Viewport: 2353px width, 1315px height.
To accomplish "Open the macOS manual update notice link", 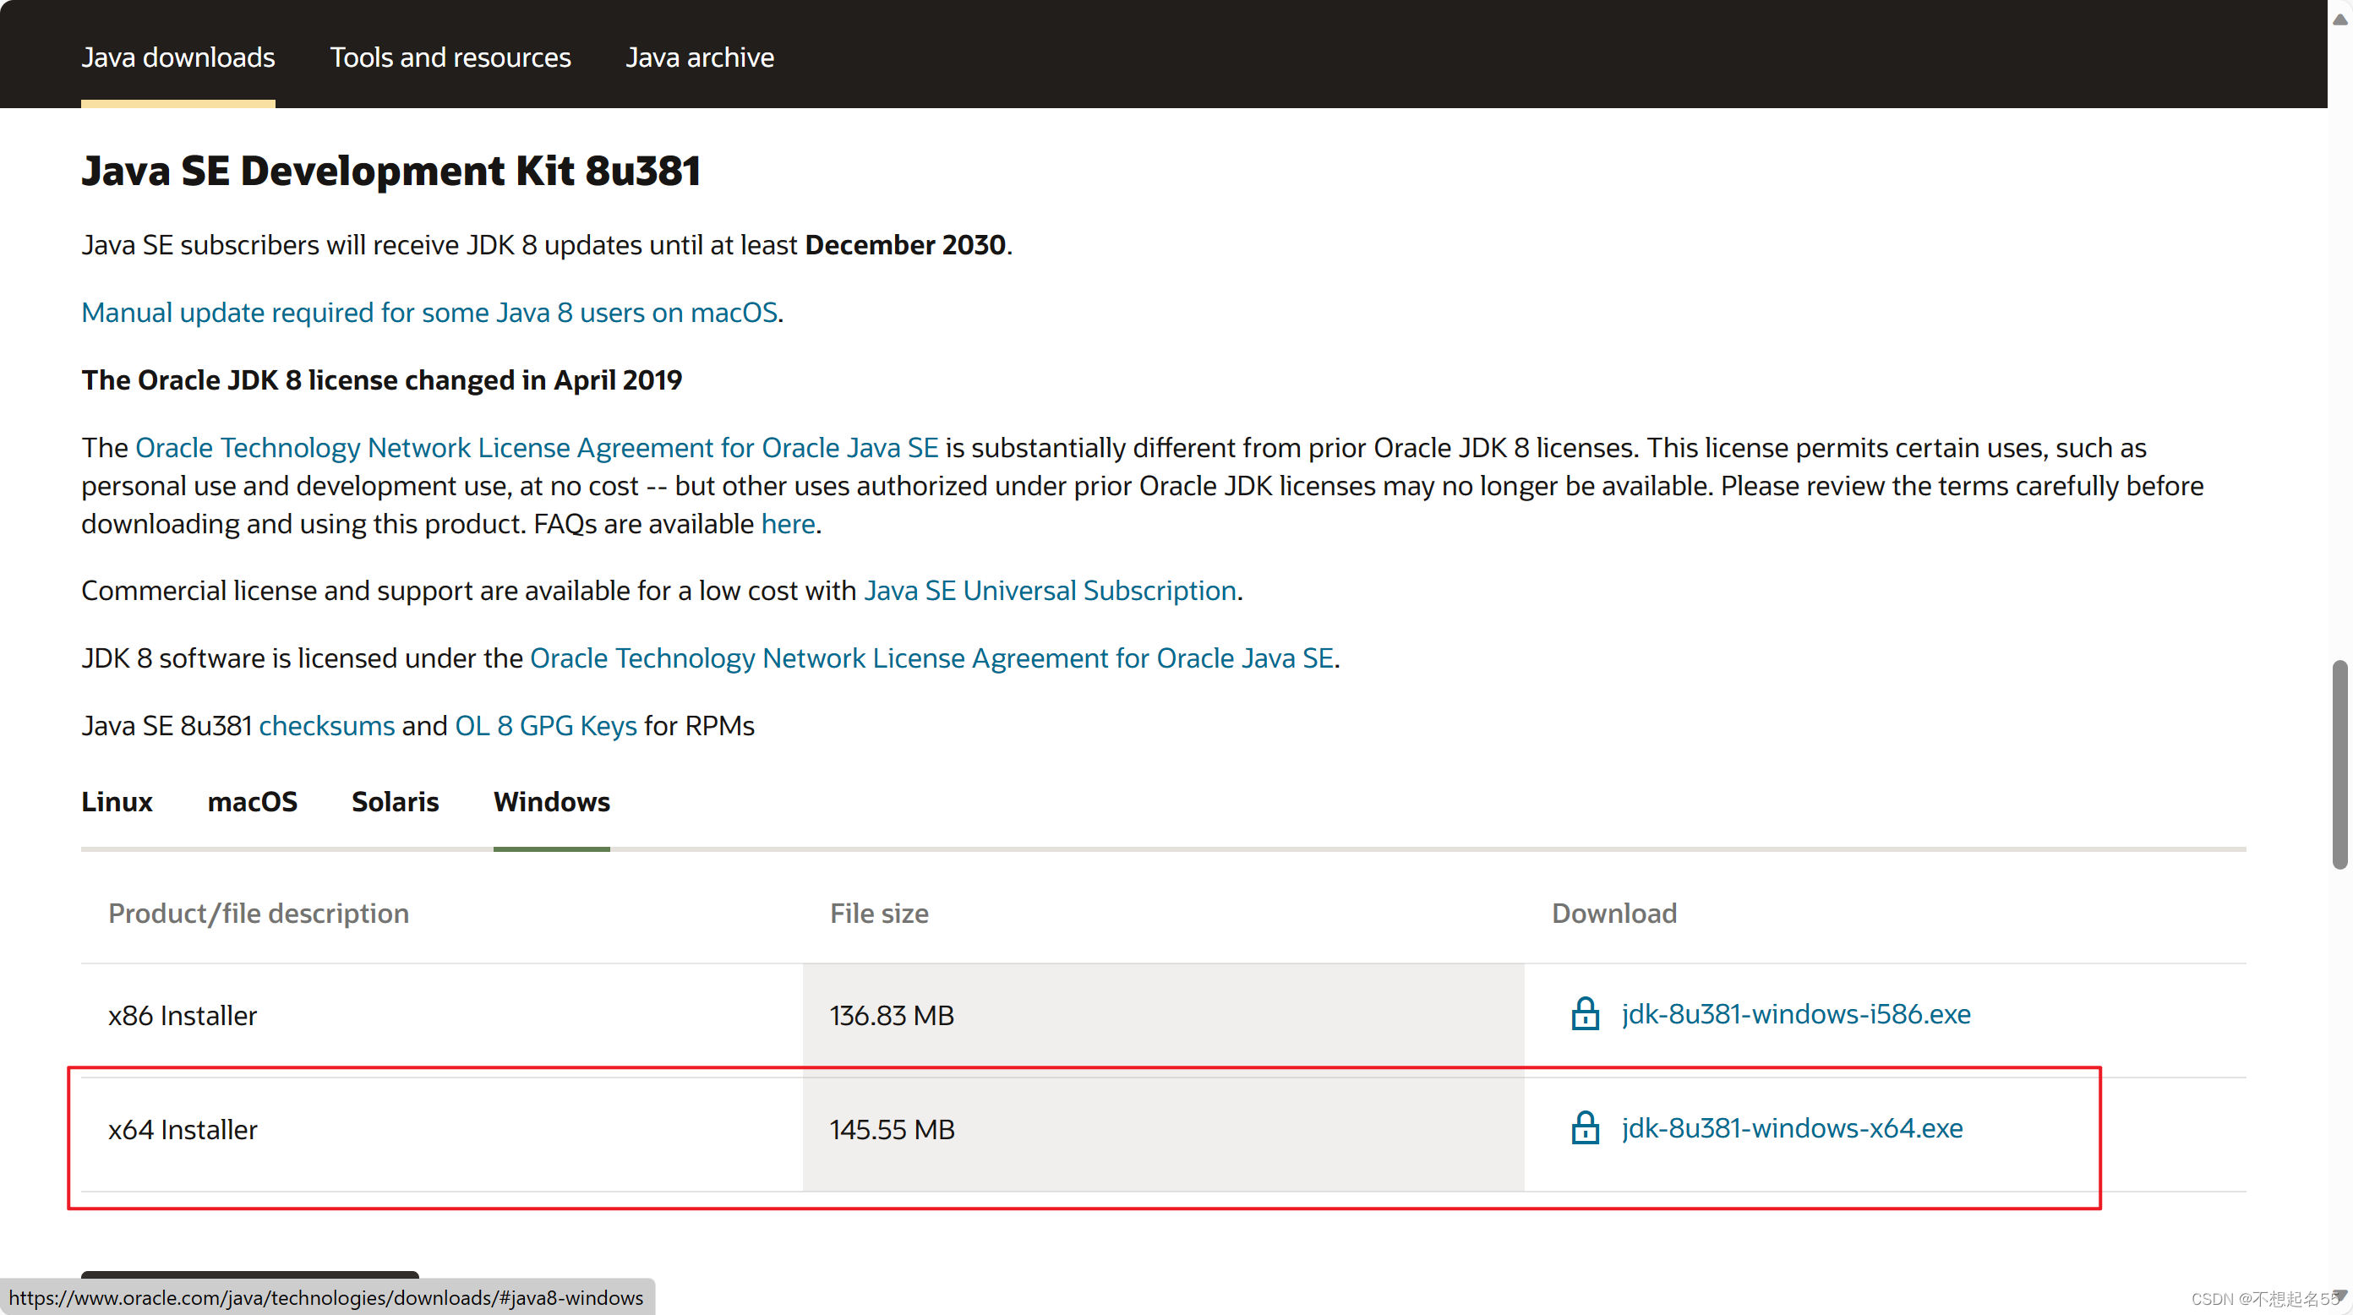I will 429,313.
